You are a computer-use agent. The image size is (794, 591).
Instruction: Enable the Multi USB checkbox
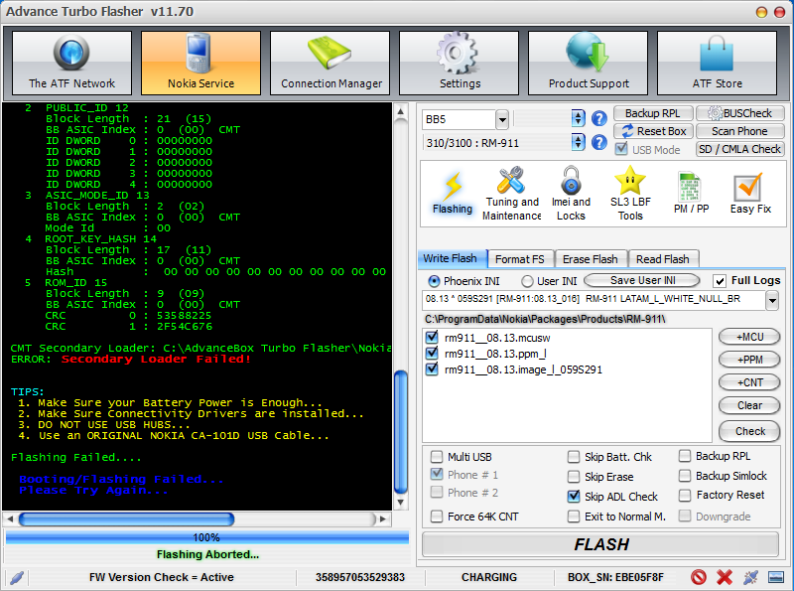coord(437,457)
